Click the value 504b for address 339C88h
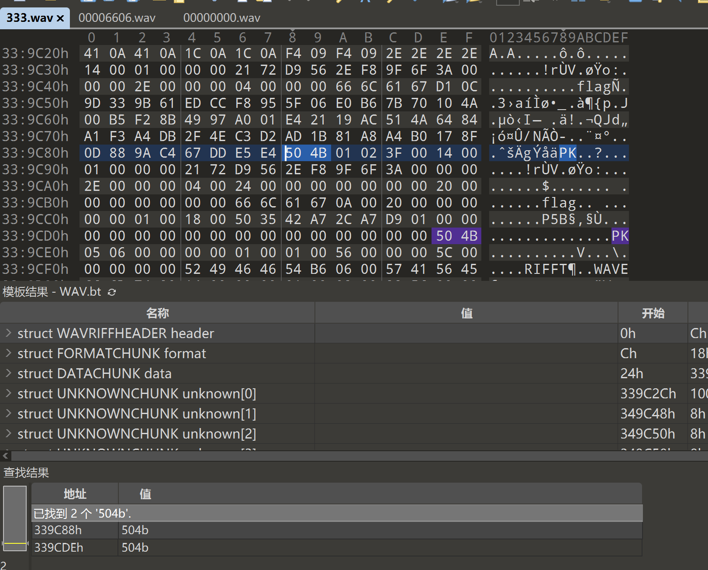Screen dimensions: 708x570 tap(135, 530)
